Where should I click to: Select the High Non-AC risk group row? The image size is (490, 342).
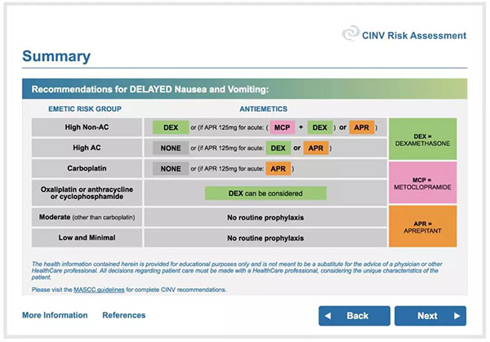(209, 127)
